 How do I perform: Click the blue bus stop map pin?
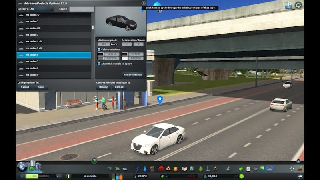point(160,99)
